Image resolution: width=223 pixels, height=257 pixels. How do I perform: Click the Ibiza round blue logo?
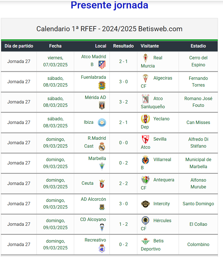point(102,122)
